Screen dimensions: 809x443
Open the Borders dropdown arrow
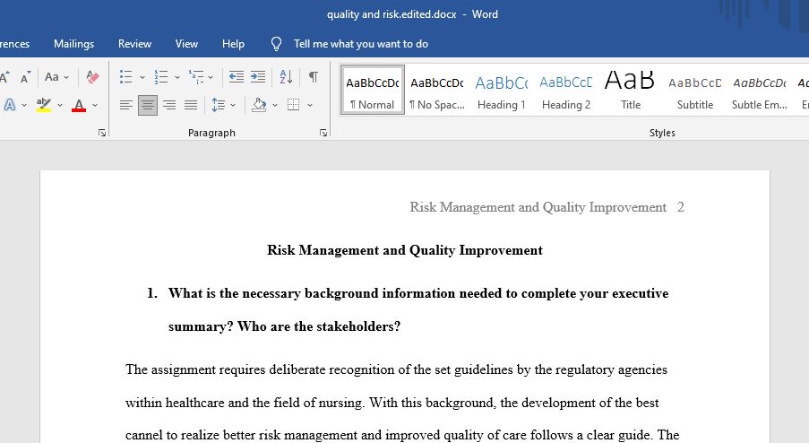pos(310,105)
